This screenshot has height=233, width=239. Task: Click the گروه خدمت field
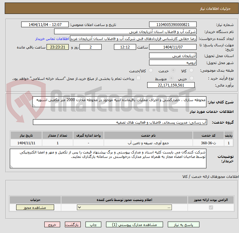[120, 122]
